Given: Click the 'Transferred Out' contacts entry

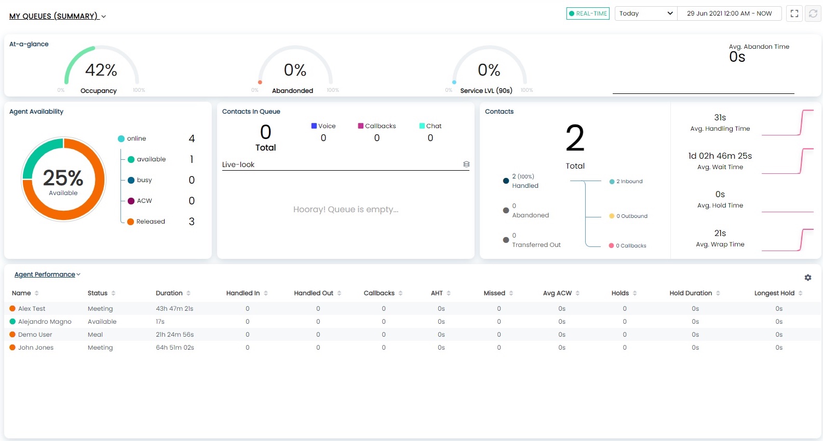Looking at the screenshot, I should point(532,240).
